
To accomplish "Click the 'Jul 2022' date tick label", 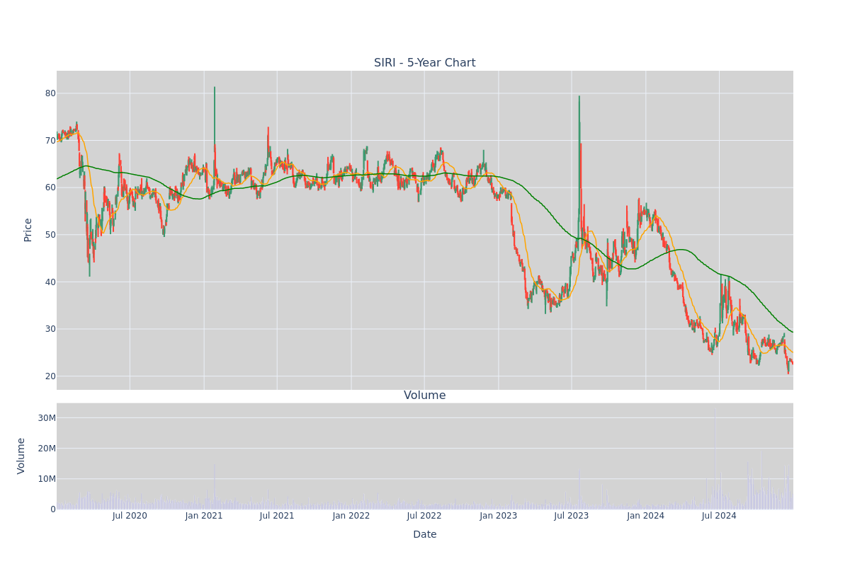I will pos(424,516).
